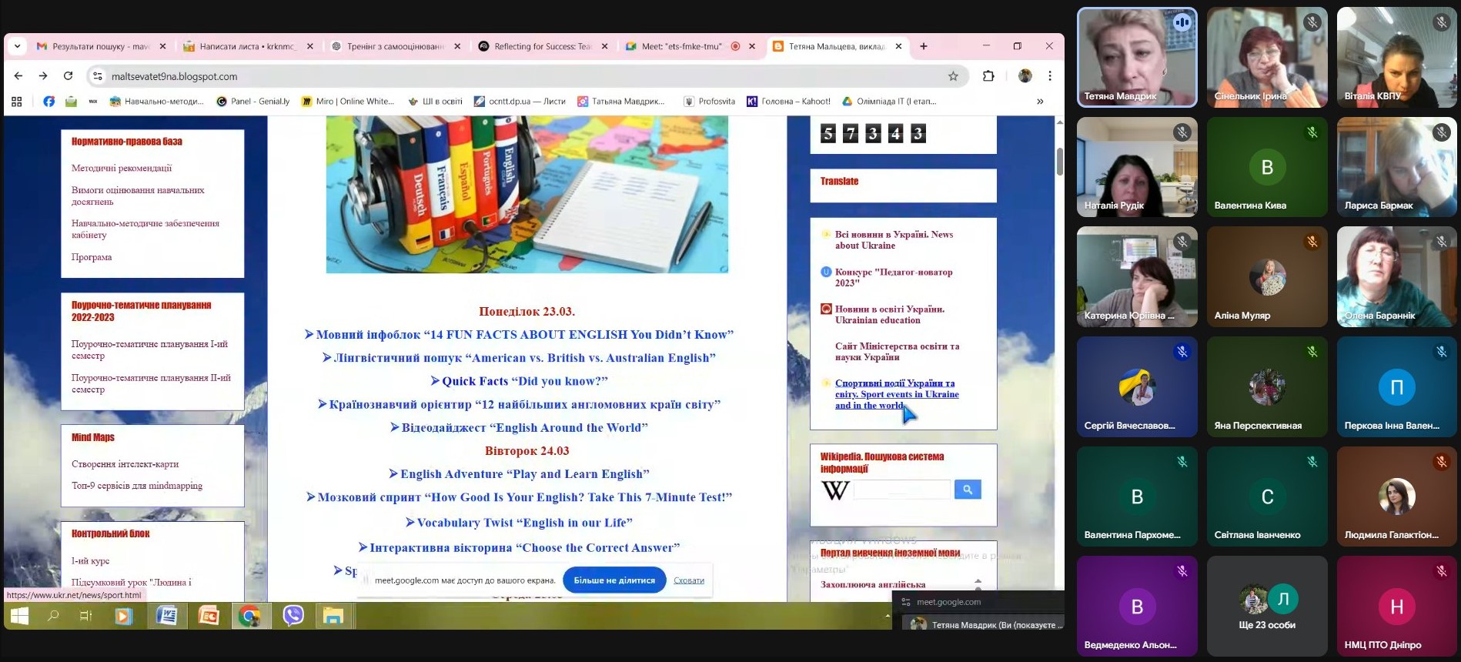Close the Reflecting for Success tab
Screen dimensions: 1461x662
click(x=604, y=46)
